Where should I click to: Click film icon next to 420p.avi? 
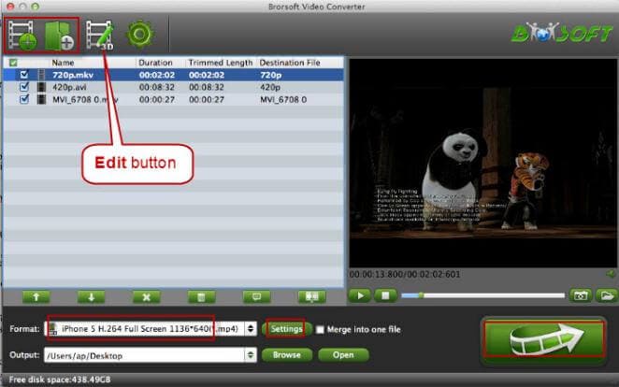[41, 87]
